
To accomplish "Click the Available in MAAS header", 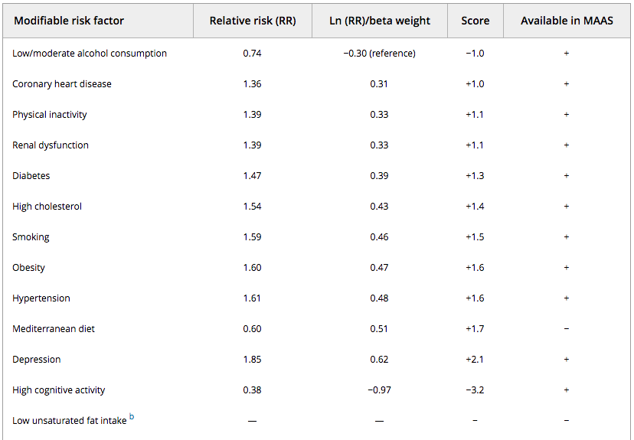I will click(567, 21).
